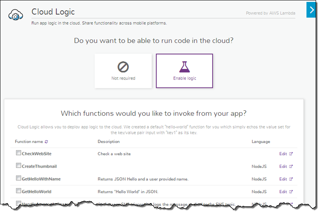The height and width of the screenshot is (217, 320).
Task: Check the CreateThumbnail function checkbox
Action: [x=18, y=166]
